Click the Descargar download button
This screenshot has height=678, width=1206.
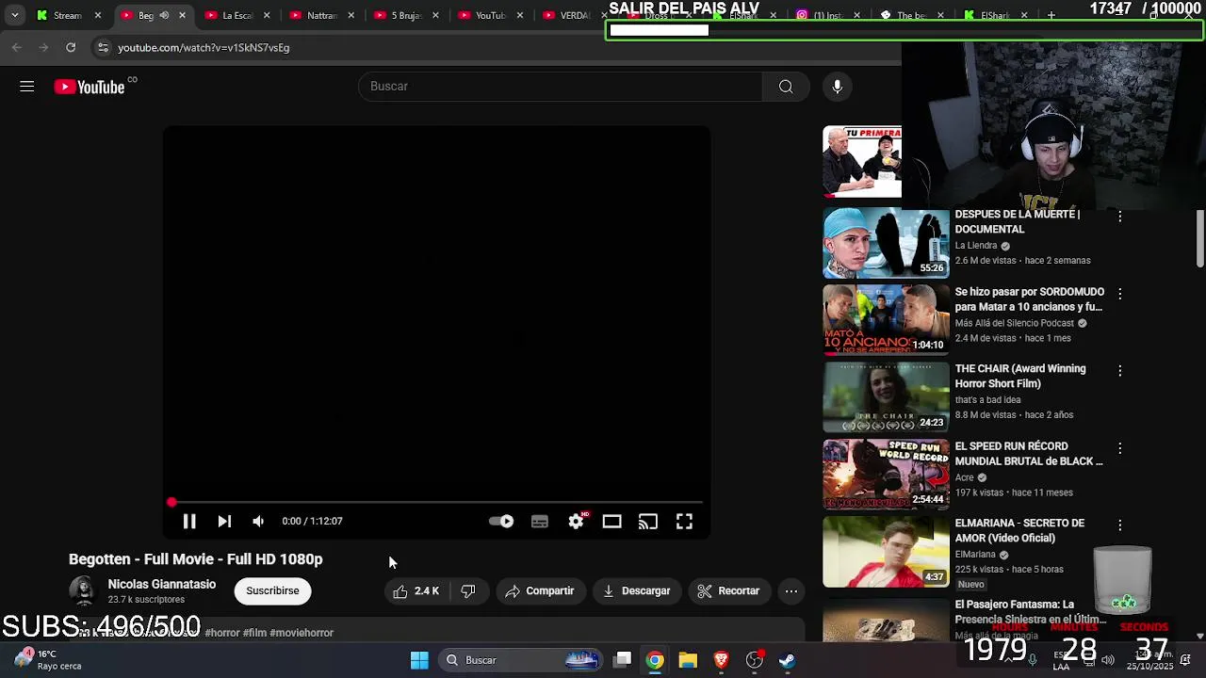click(637, 590)
